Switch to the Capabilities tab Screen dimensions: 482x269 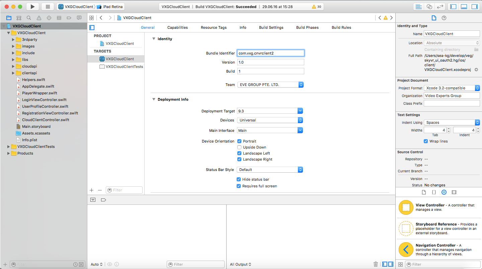(177, 27)
